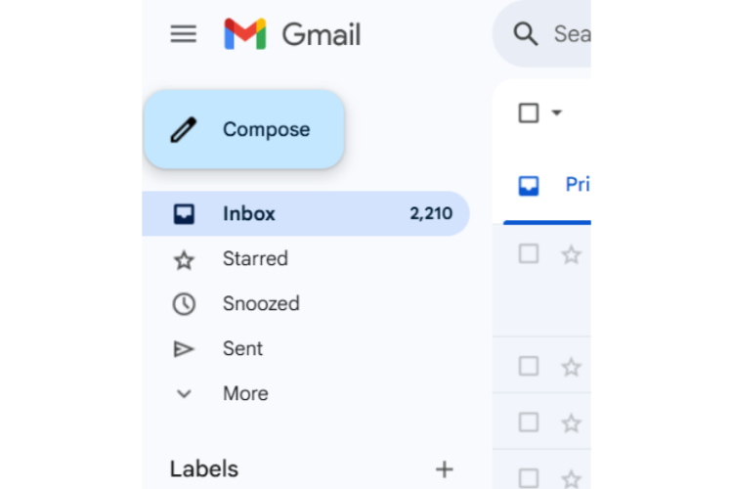Open the select dropdown arrow
Viewport: 733px width, 489px height.
pos(557,113)
